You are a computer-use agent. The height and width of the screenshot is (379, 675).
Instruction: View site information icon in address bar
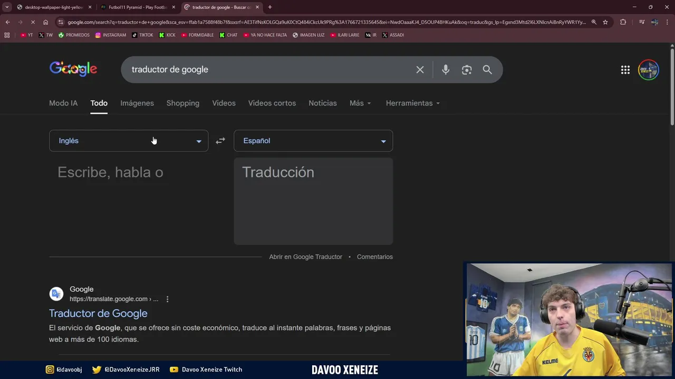click(x=61, y=22)
